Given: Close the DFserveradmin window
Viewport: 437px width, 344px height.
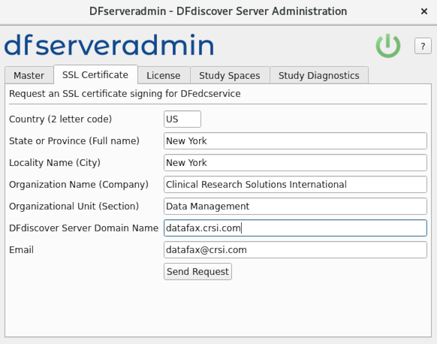Looking at the screenshot, I should point(424,11).
